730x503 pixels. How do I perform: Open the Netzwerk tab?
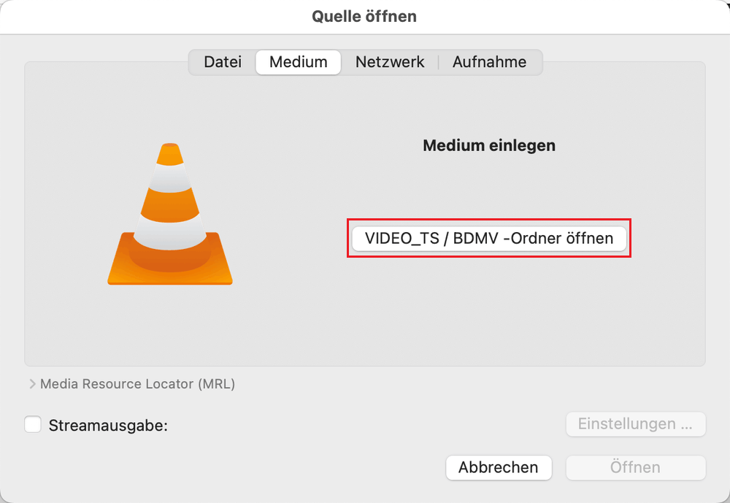pos(390,62)
